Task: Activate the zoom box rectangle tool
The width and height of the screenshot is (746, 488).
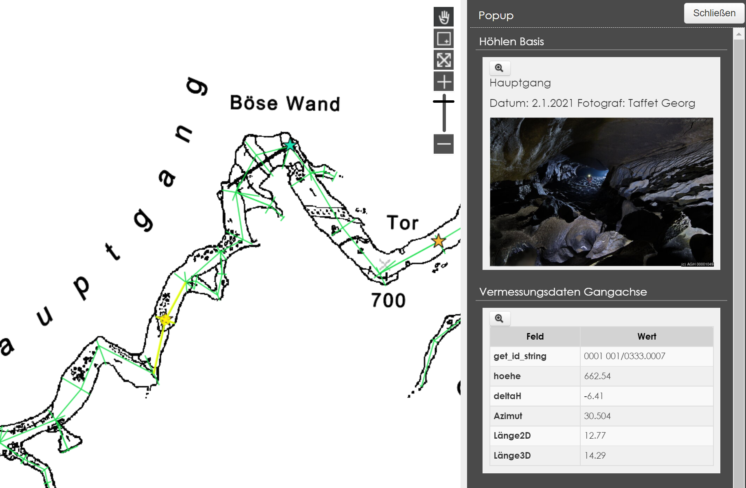Action: [443, 39]
